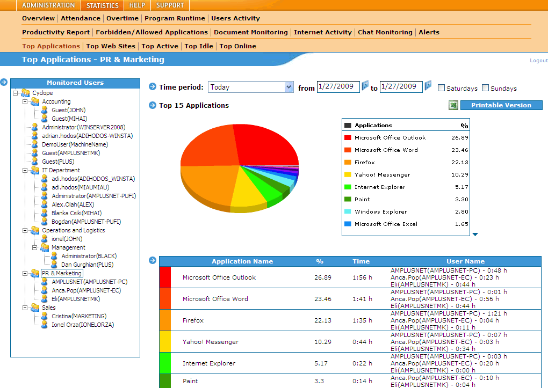
Task: Click the PR & Marketing group icon
Action: coord(35,273)
